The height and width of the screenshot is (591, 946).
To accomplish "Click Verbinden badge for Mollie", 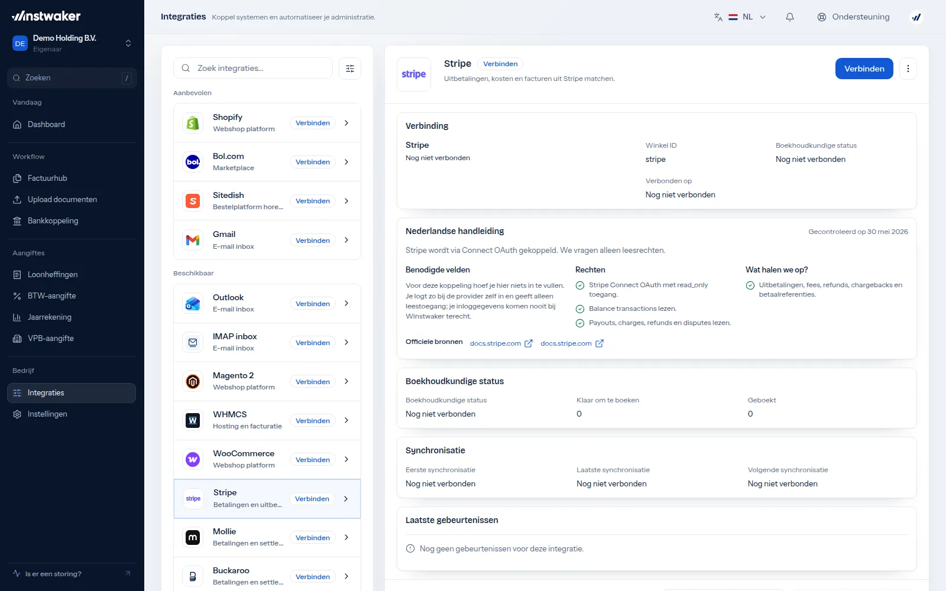I will pyautogui.click(x=313, y=538).
